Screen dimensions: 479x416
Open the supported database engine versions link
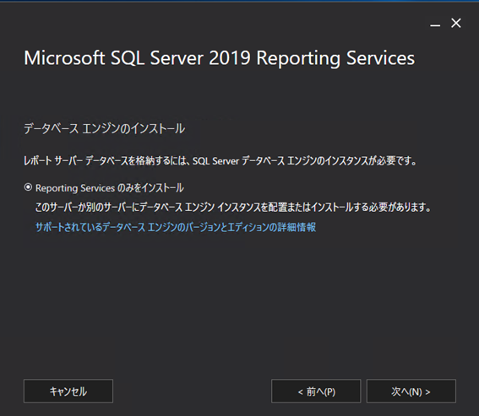point(176,227)
